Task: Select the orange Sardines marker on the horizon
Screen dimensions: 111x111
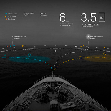Action: coord(7,46)
